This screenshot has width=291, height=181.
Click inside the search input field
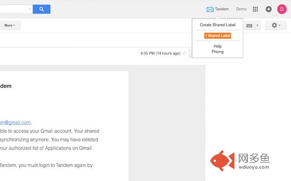tap(14, 9)
